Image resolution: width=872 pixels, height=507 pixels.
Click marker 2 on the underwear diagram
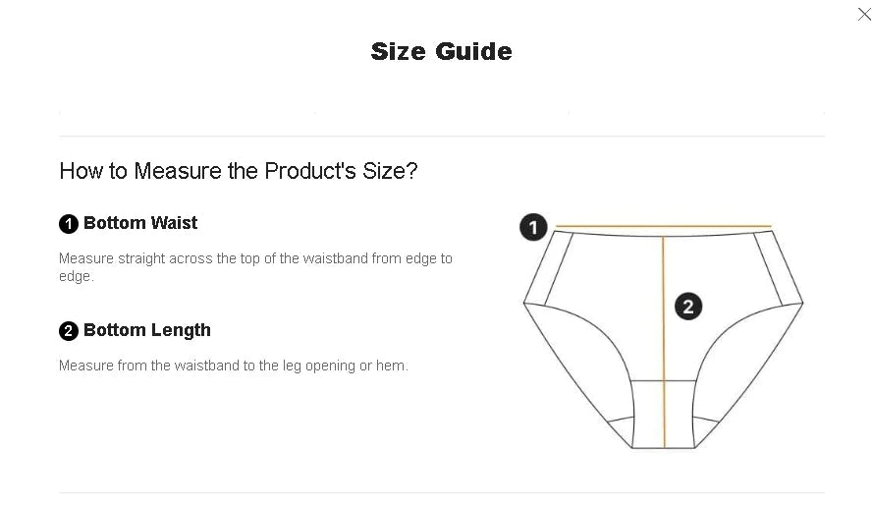pos(687,307)
